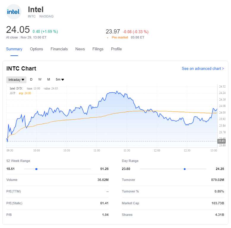Click the 23.65 price tag on chart axis

pos(222,141)
